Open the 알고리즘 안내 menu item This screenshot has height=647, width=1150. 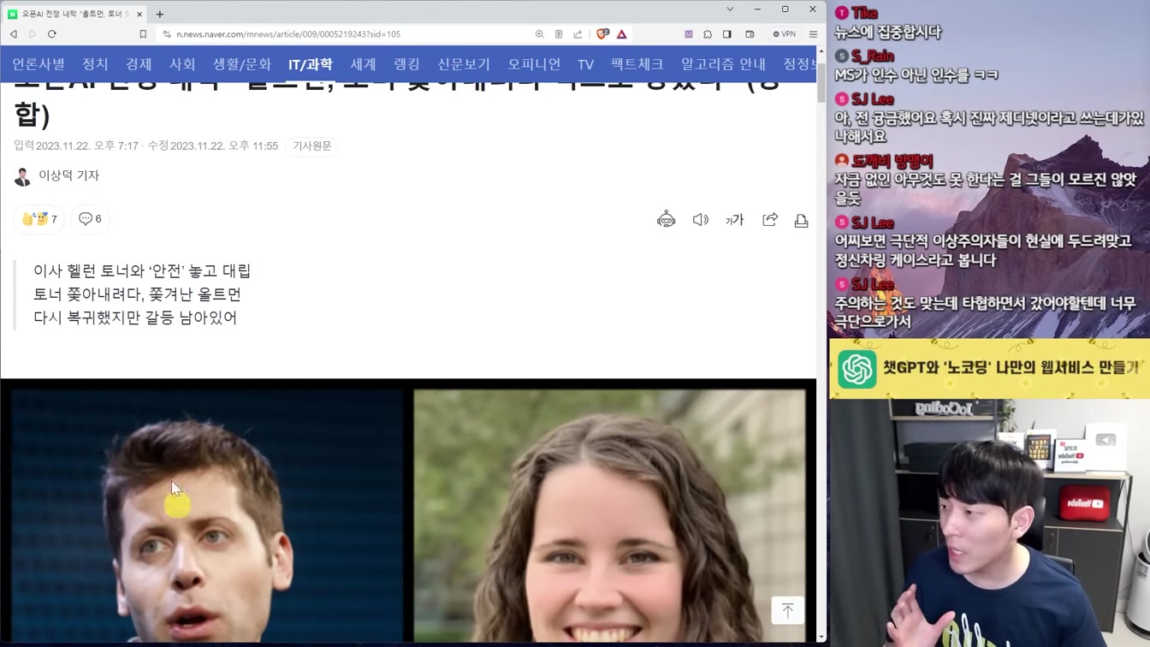pyautogui.click(x=724, y=64)
